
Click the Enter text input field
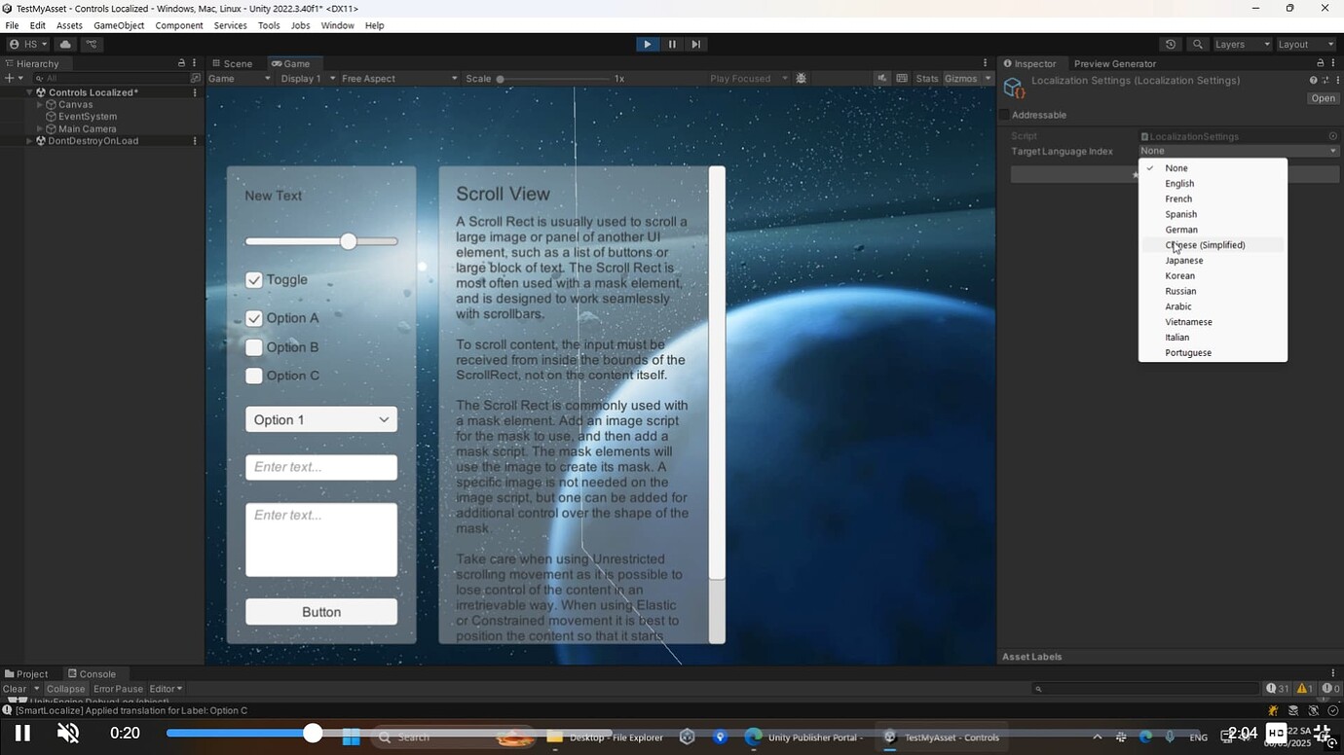[x=321, y=467]
